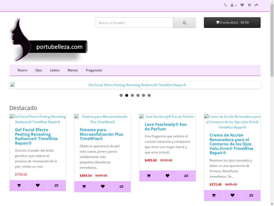Screen dimensions: 274x206
Task: Open Gel Facial Efecto Peeling product title
Action: 36,137
